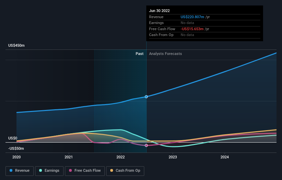Click the 2023 x-axis label
Viewport: 282px width, 180px height.
pos(173,157)
